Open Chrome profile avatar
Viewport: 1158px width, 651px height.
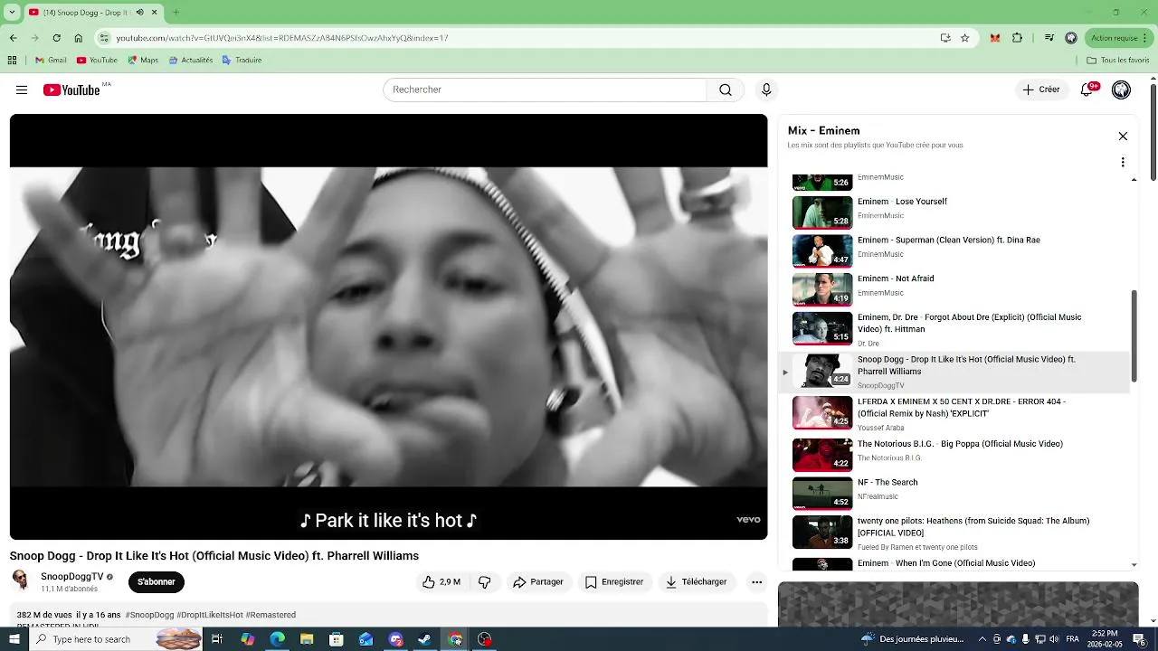[1071, 38]
